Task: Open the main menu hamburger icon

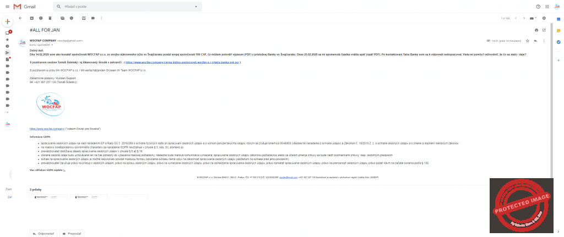Action: point(7,7)
